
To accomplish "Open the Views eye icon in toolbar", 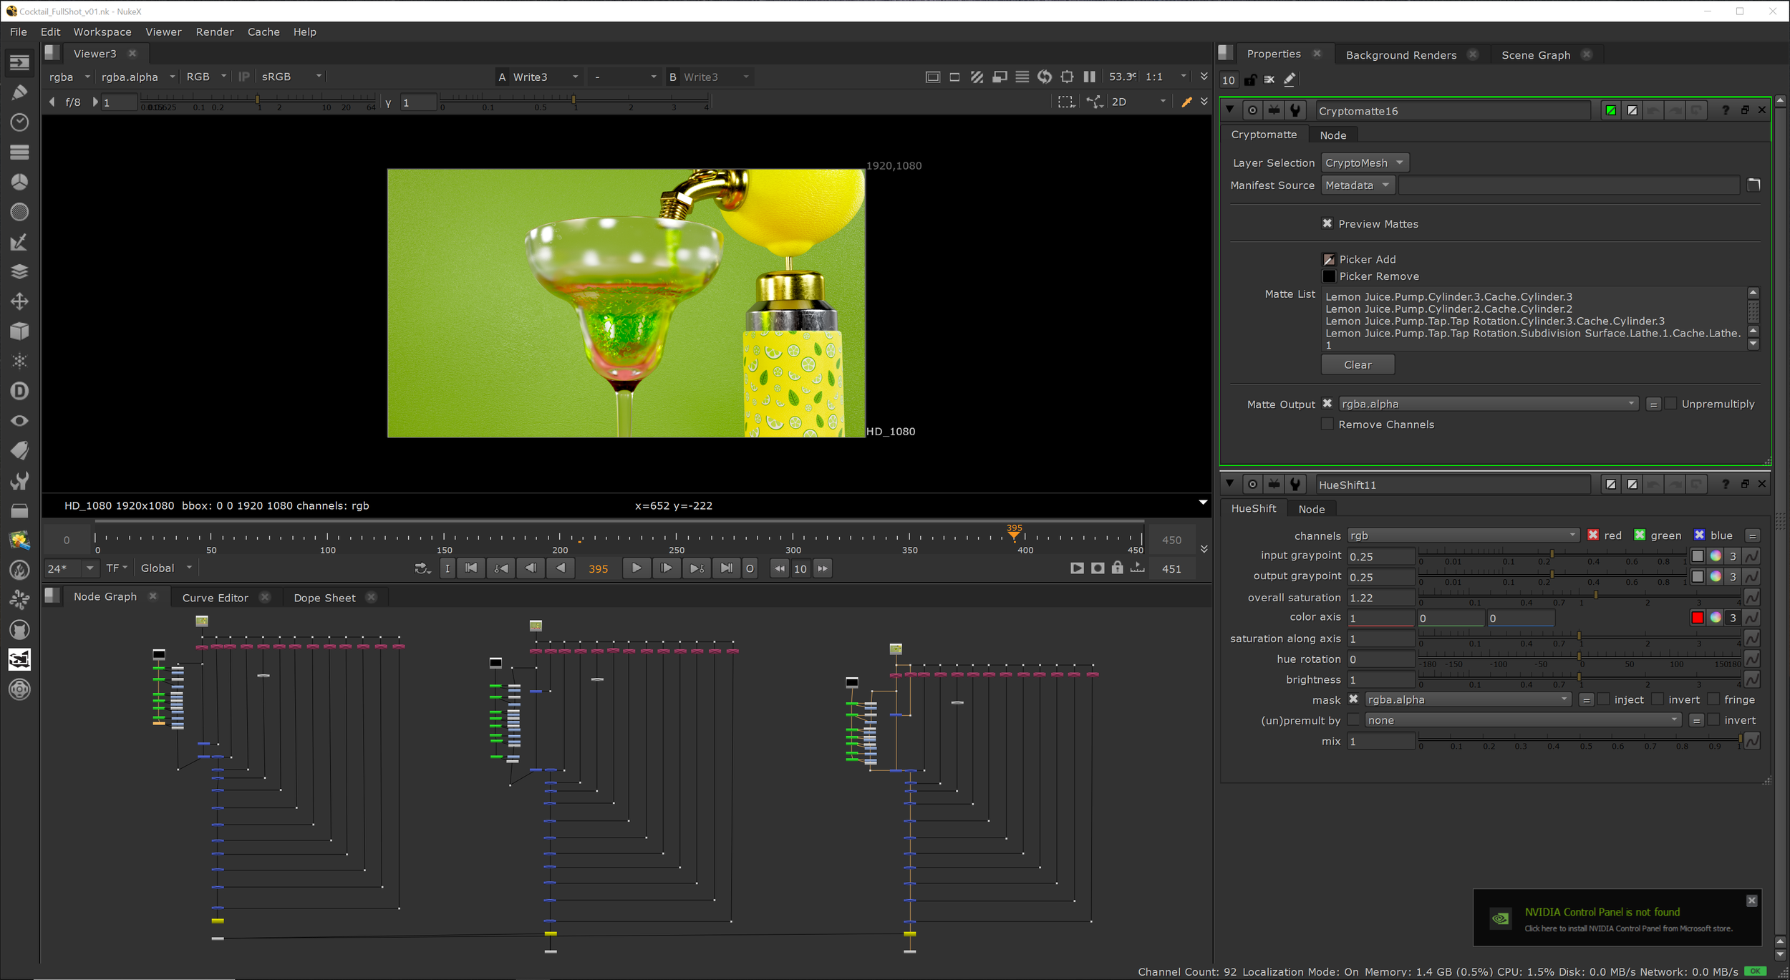I will point(19,421).
